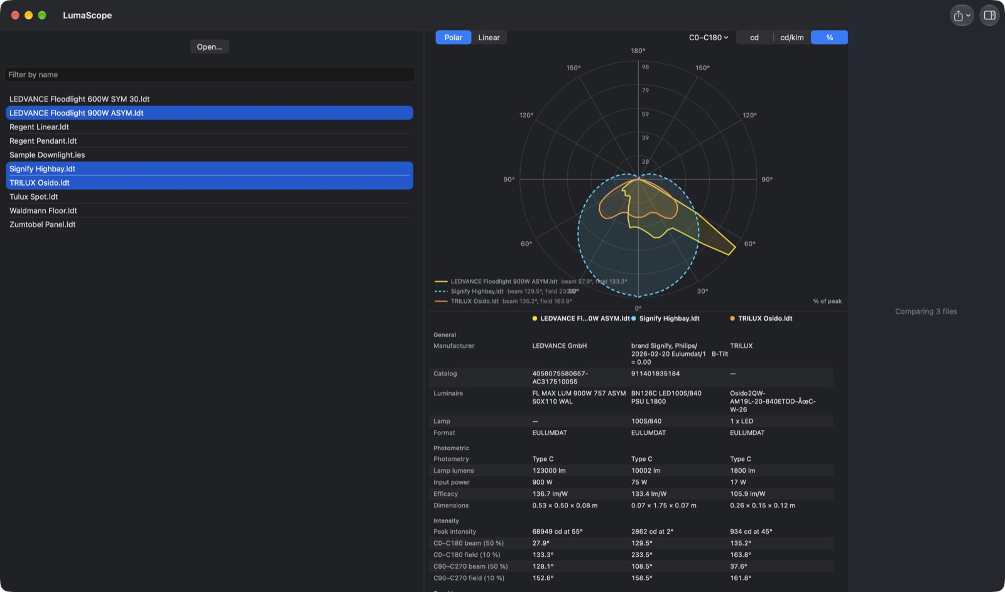Select Sample Downlight.ies file
This screenshot has width=1005, height=592.
coord(209,155)
